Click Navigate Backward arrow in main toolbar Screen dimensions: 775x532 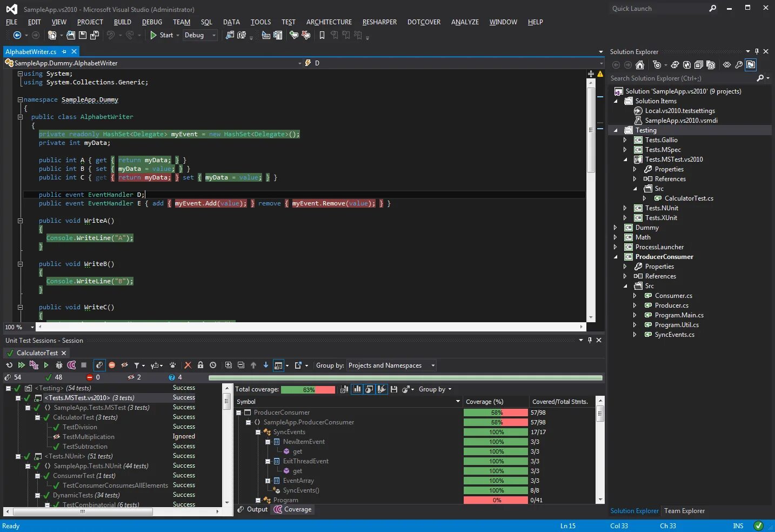tap(17, 35)
